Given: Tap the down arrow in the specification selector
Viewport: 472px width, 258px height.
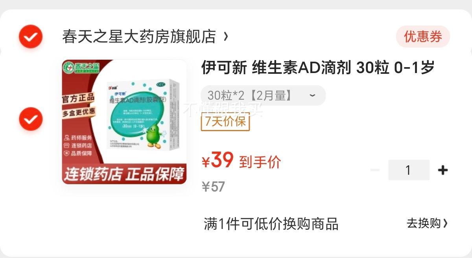Looking at the screenshot, I should tap(312, 96).
